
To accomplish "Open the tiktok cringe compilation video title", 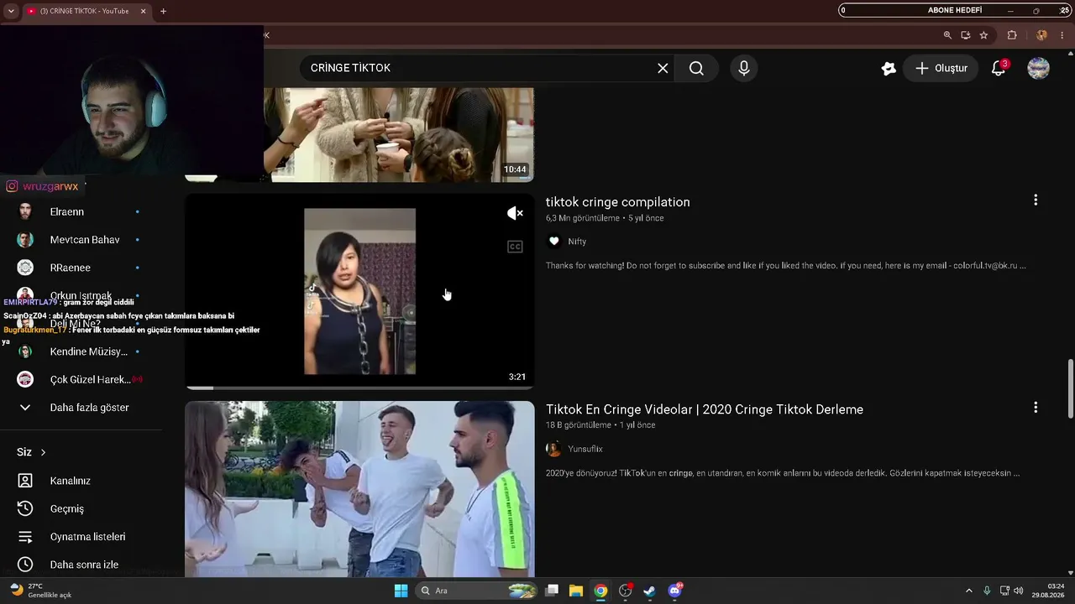I will (617, 202).
